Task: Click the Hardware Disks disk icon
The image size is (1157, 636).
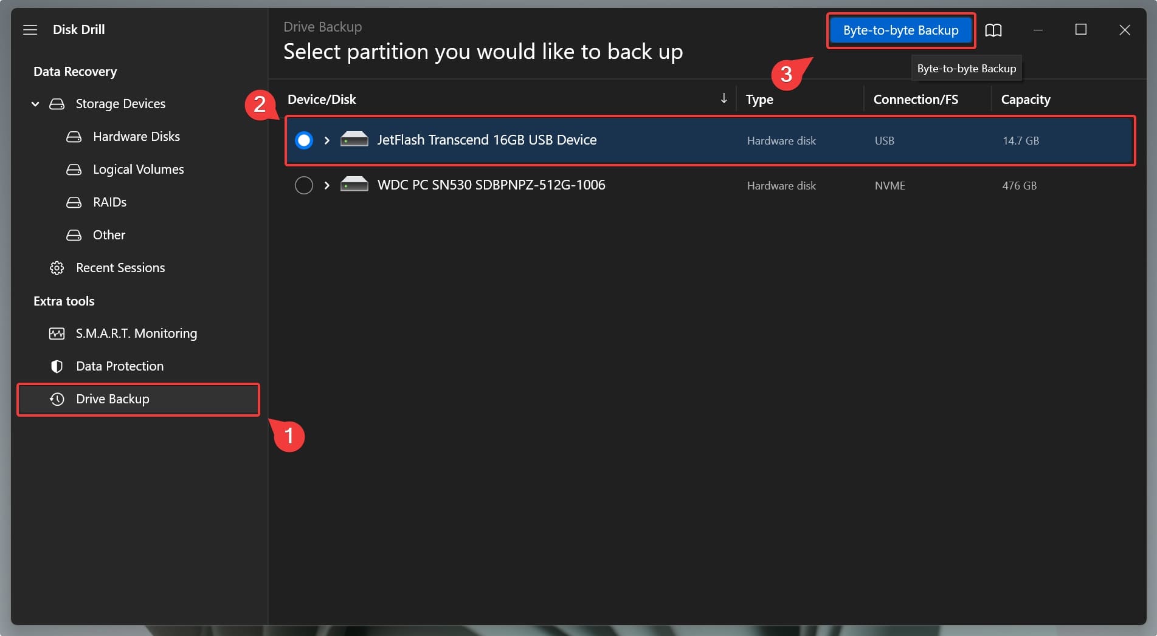Action: [74, 137]
